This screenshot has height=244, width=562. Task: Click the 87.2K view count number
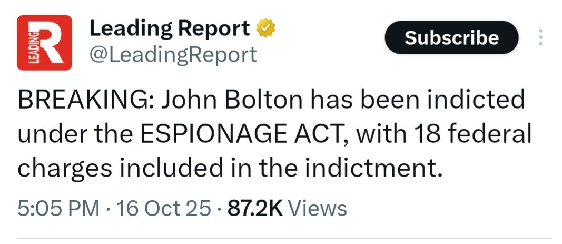255,208
